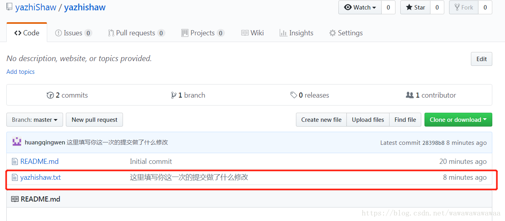The image size is (505, 221).
Task: Open the Wiki tab
Action: click(252, 33)
